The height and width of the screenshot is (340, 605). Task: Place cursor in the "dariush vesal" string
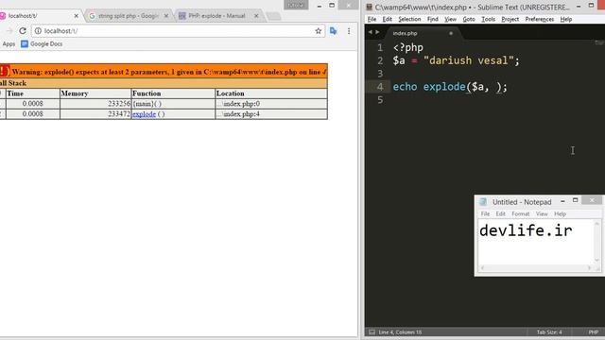[x=469, y=60]
